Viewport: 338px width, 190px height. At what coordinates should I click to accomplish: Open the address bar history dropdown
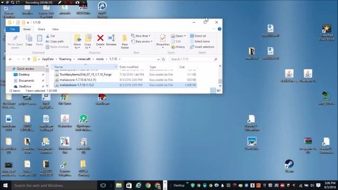[158, 59]
